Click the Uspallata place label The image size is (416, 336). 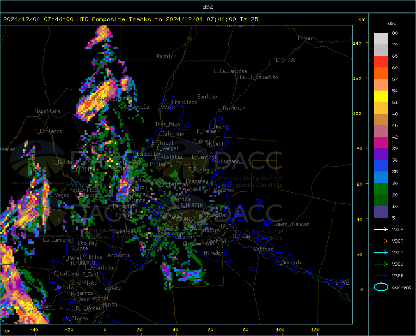(48, 112)
